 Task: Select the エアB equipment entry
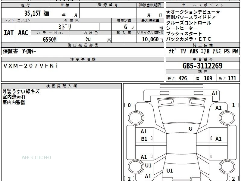pos(205,51)
